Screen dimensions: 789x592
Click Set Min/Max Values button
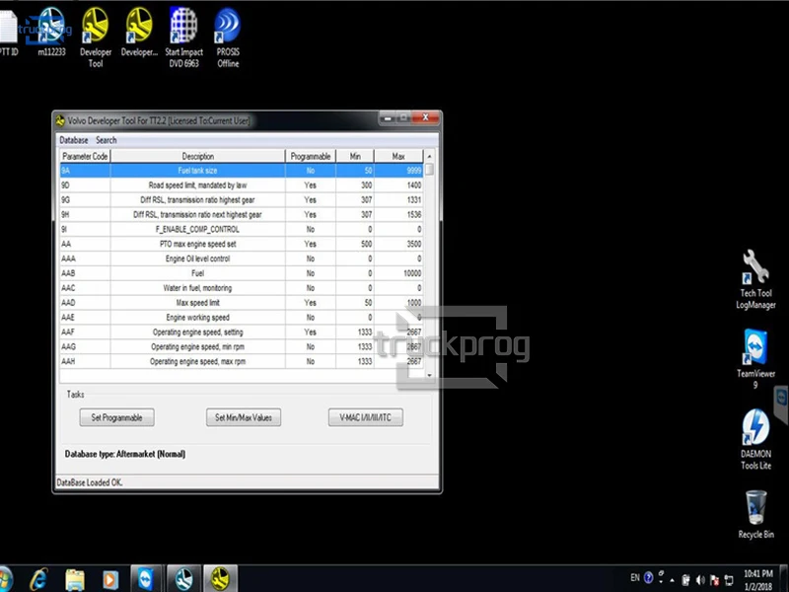244,417
